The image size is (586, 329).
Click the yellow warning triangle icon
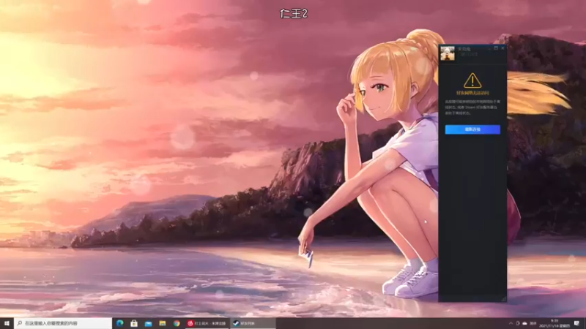point(472,80)
